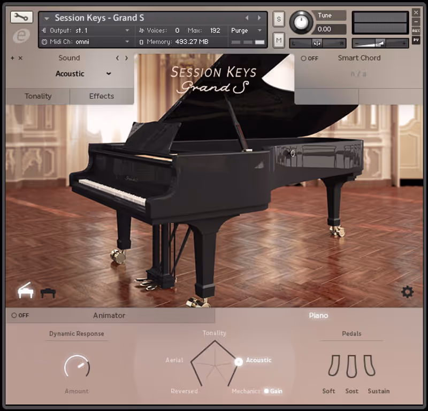The width and height of the screenshot is (428, 411).
Task: Click the Tune knob
Action: tap(301, 21)
